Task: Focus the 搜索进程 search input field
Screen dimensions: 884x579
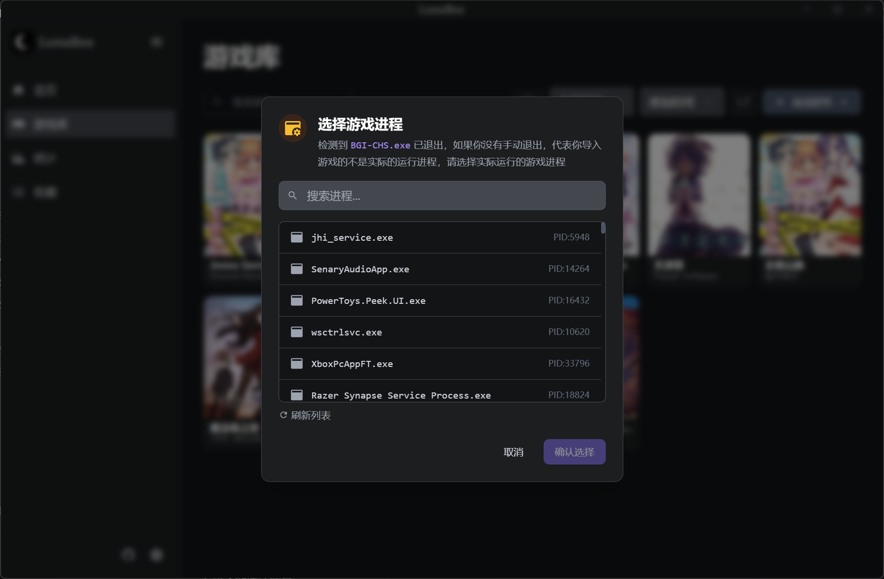Action: click(x=442, y=196)
